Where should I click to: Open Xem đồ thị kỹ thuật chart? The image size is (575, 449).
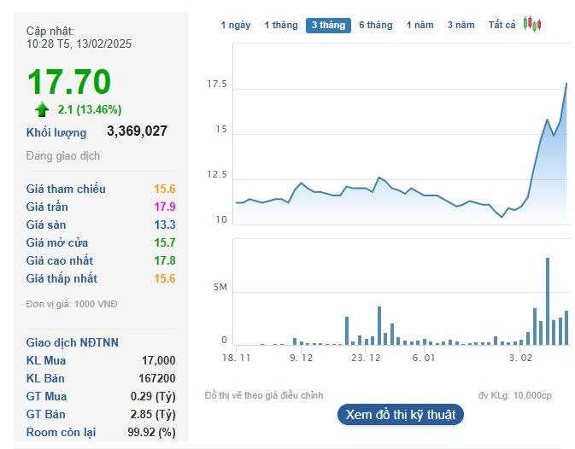pyautogui.click(x=401, y=415)
